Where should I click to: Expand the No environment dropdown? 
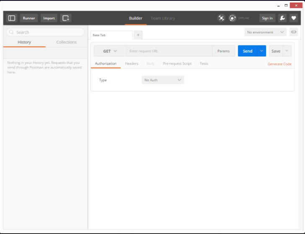(266, 32)
